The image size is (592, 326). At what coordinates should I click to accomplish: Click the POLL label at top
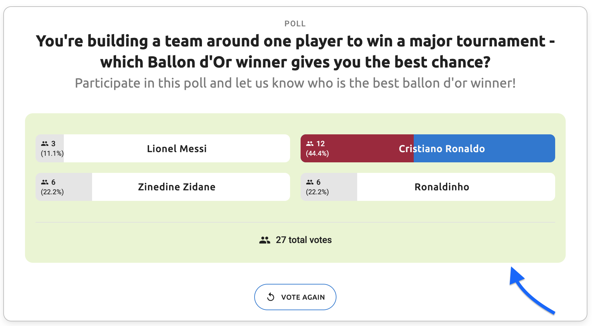(x=295, y=24)
